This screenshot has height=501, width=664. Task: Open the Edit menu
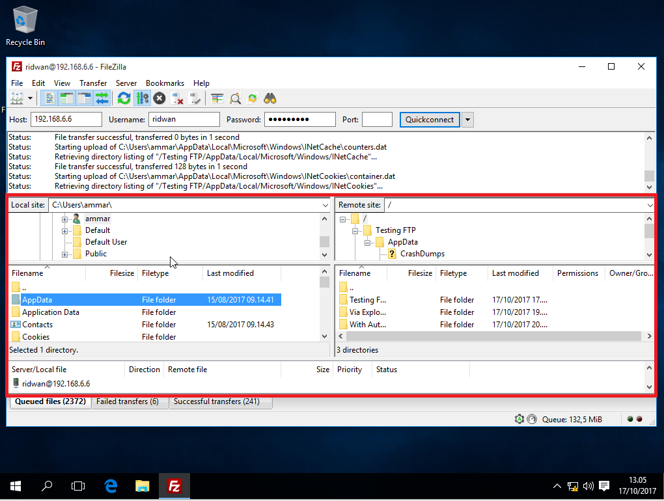pyautogui.click(x=38, y=83)
